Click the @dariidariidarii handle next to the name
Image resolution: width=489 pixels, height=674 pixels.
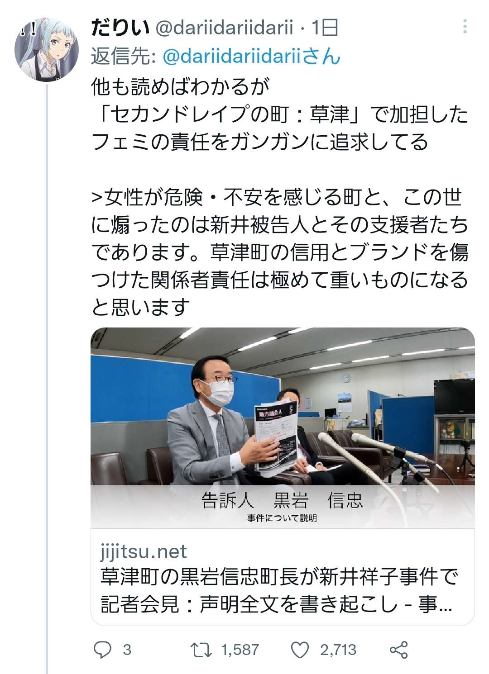click(x=224, y=28)
